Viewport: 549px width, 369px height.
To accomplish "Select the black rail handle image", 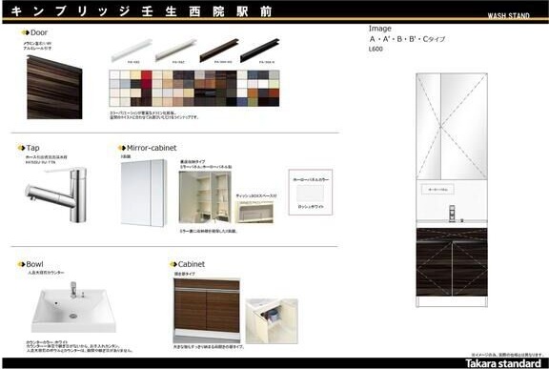I will point(260,51).
